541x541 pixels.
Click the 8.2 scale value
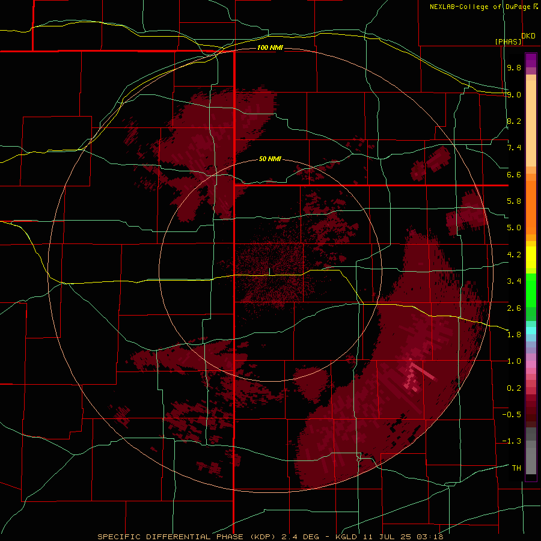click(x=514, y=121)
